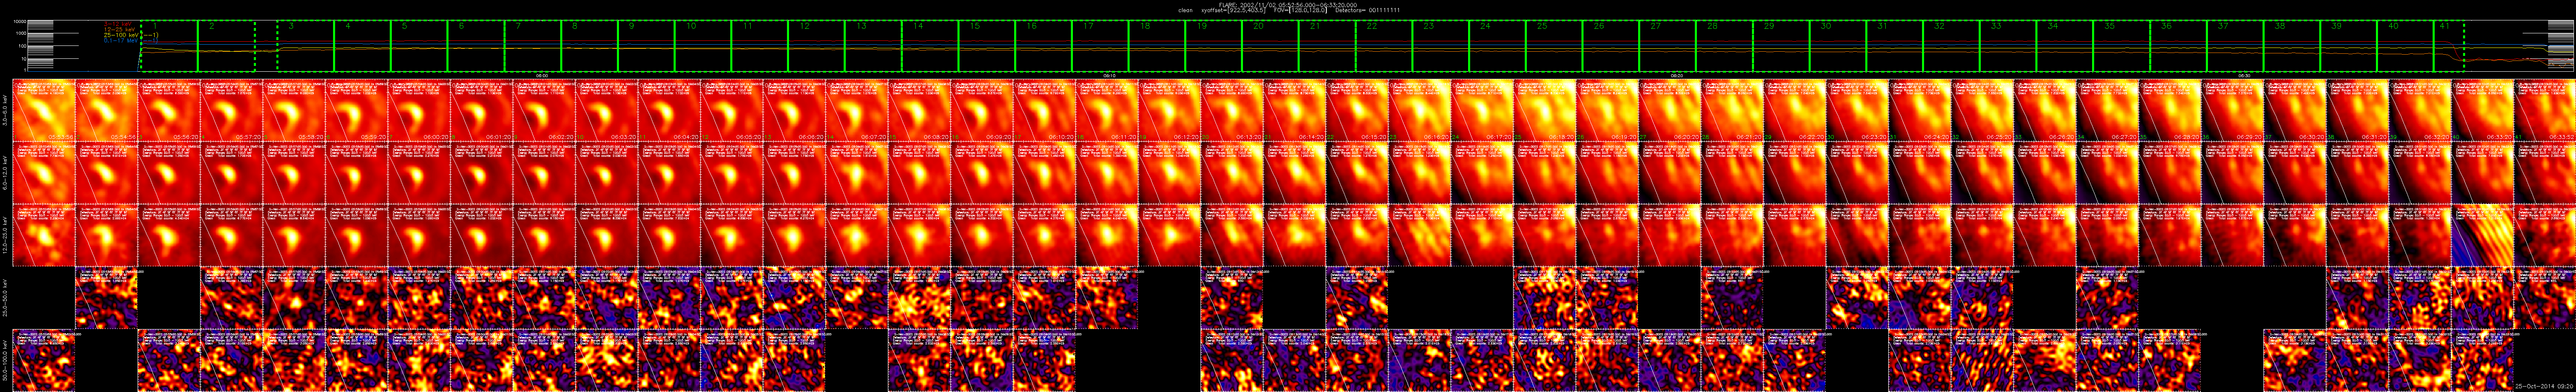Viewport: 2576px width, 392px height.
Task: Click time interval marker numbered 19
Action: pyautogui.click(x=1202, y=26)
